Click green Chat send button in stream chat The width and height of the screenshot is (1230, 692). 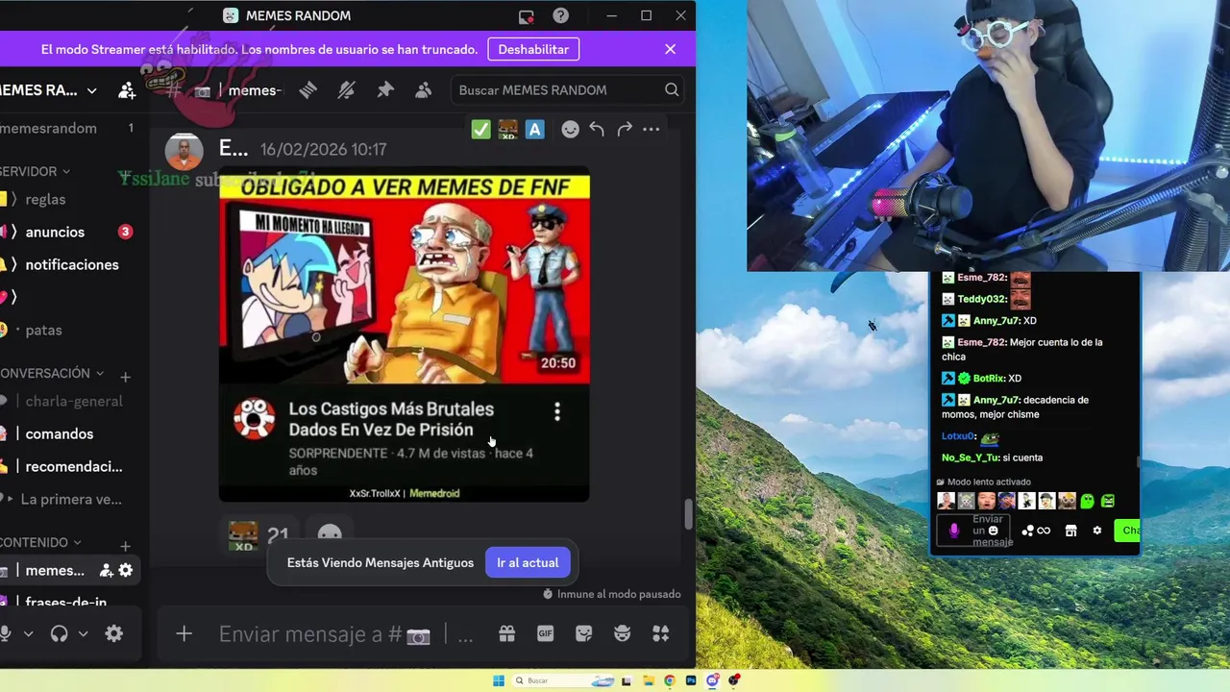click(1126, 531)
